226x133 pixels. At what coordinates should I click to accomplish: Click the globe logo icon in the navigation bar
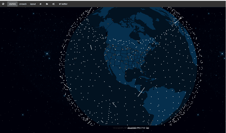coord(3,4)
